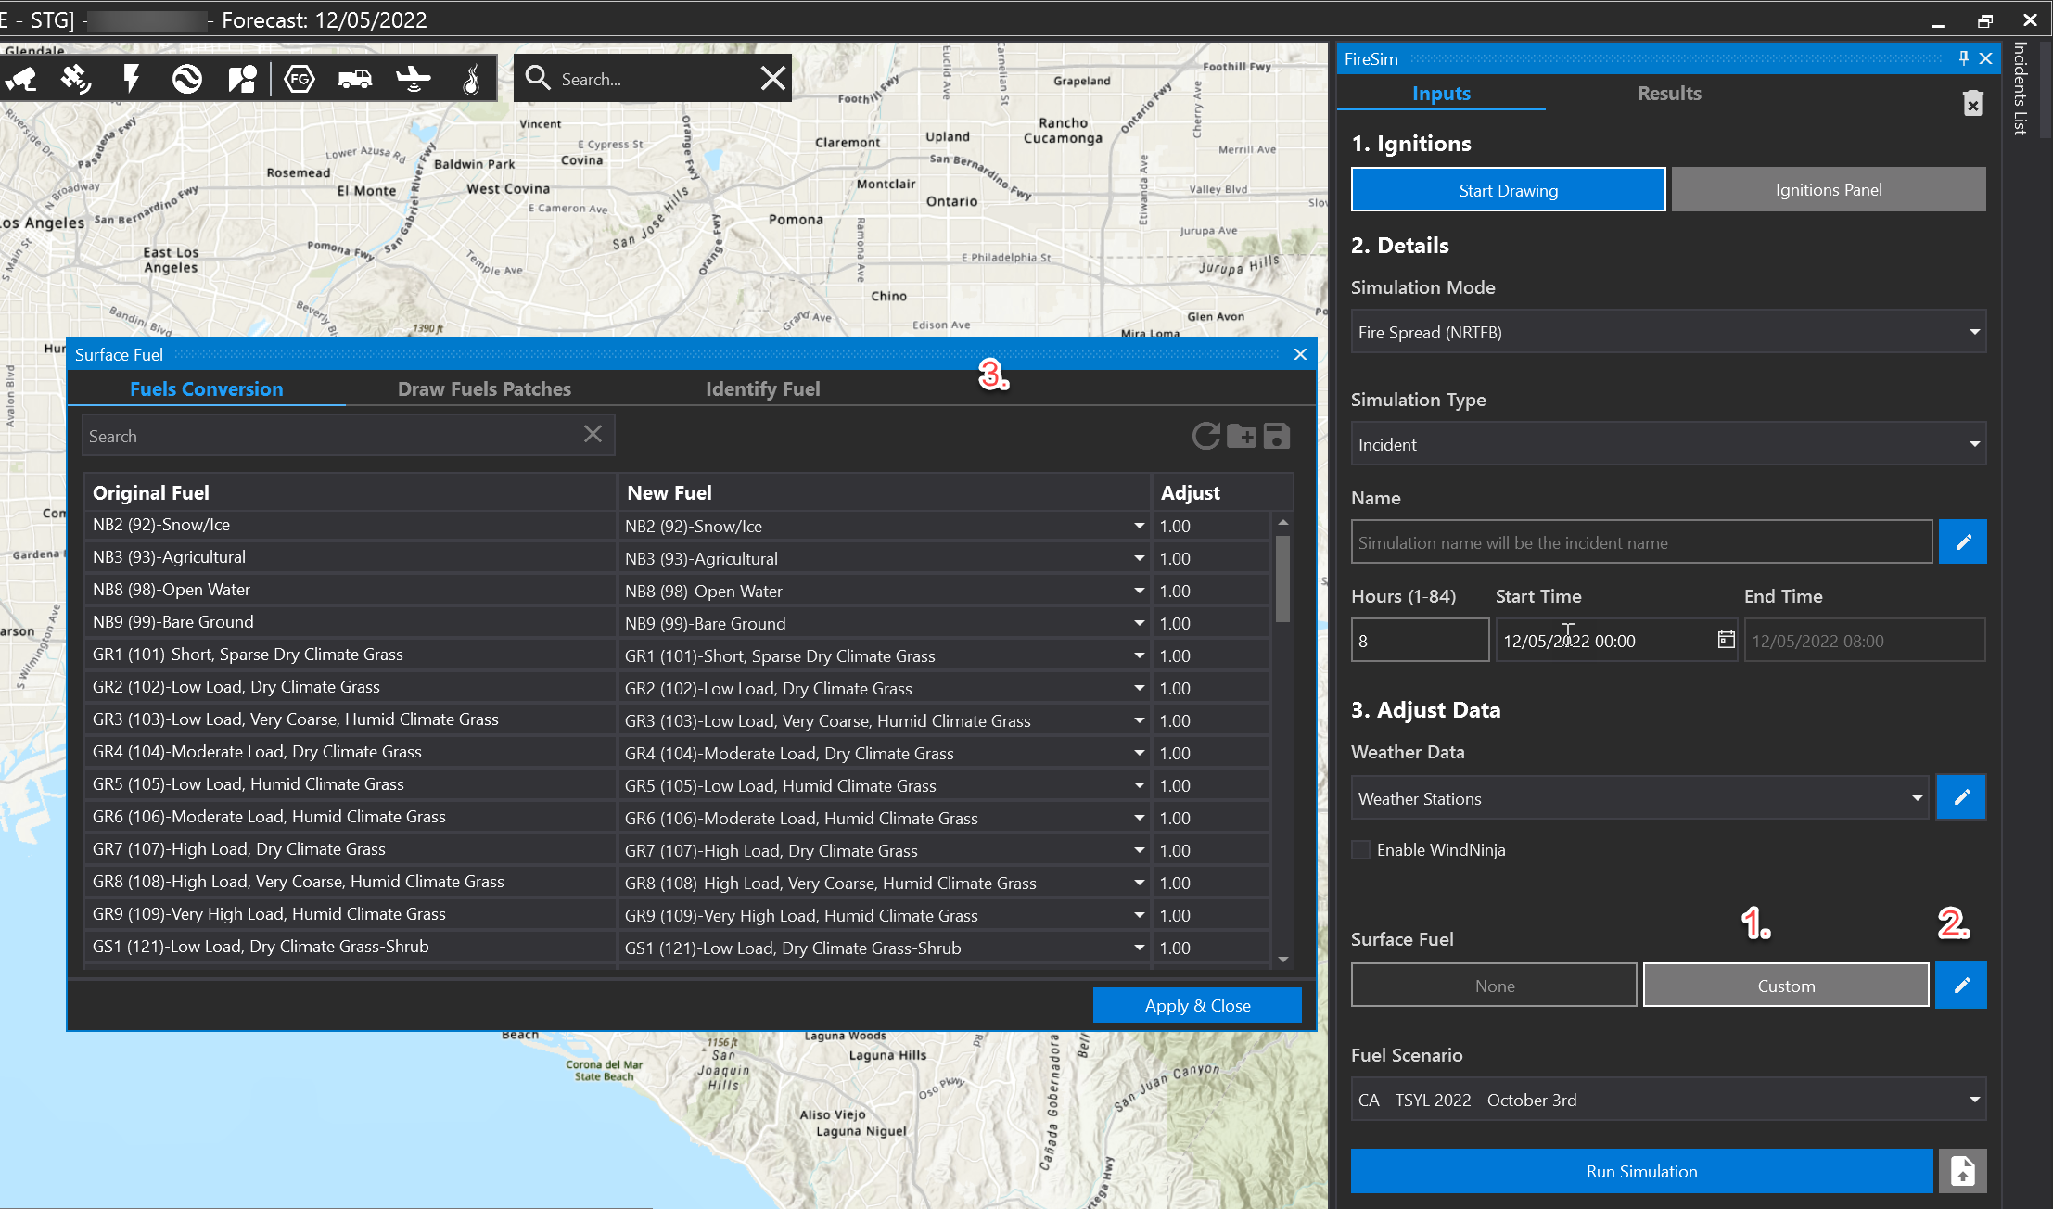Open the Fuel Scenario dropdown
Image resolution: width=2053 pixels, height=1209 pixels.
pyautogui.click(x=1667, y=1100)
